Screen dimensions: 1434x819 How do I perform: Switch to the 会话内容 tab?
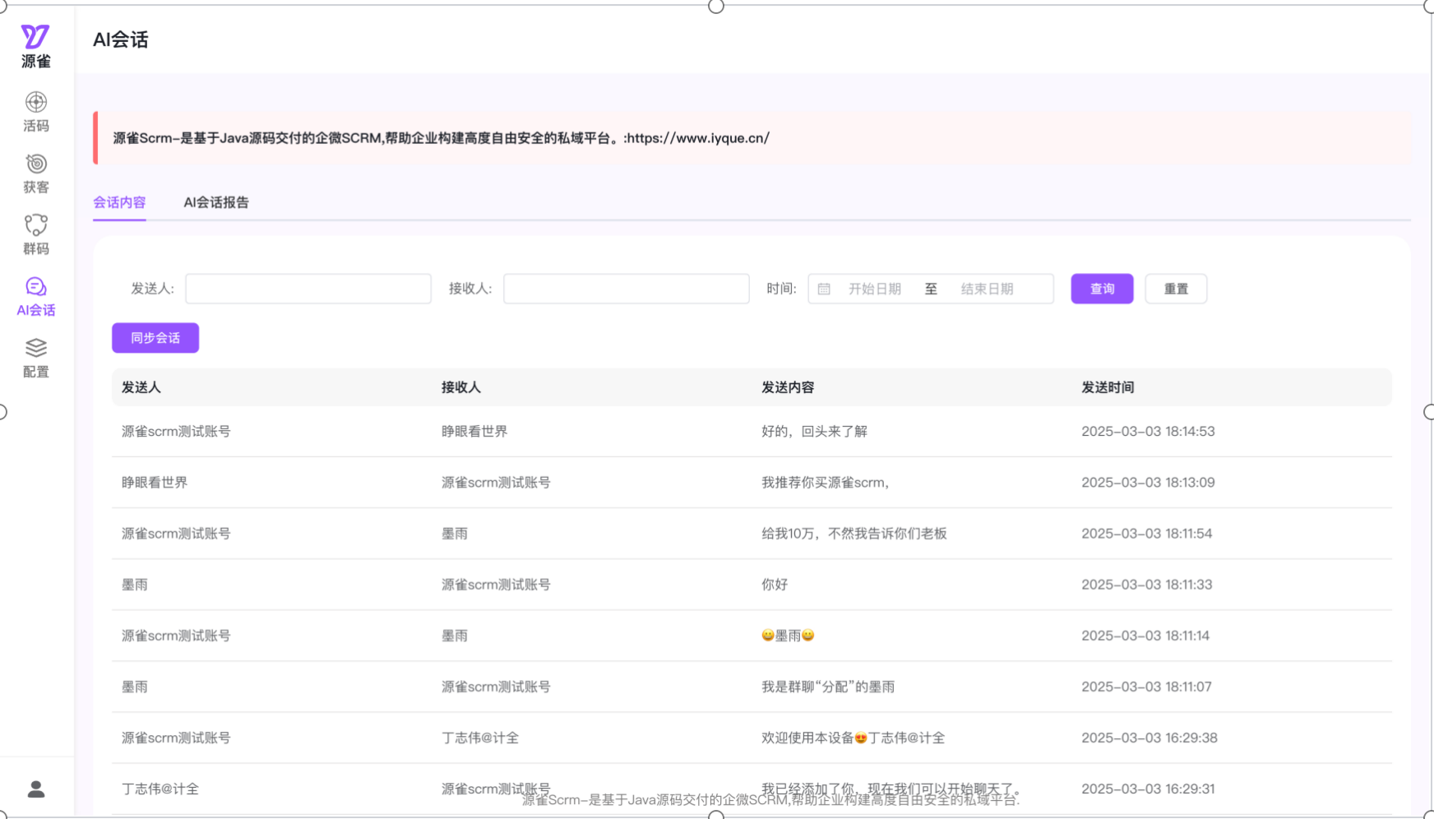coord(119,202)
